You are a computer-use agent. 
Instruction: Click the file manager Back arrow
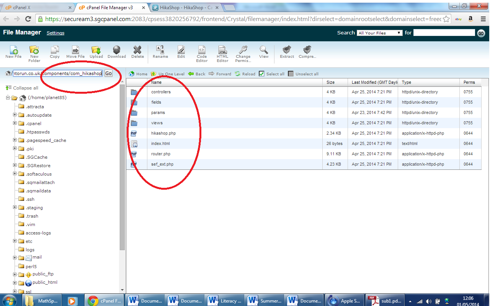tap(197, 74)
